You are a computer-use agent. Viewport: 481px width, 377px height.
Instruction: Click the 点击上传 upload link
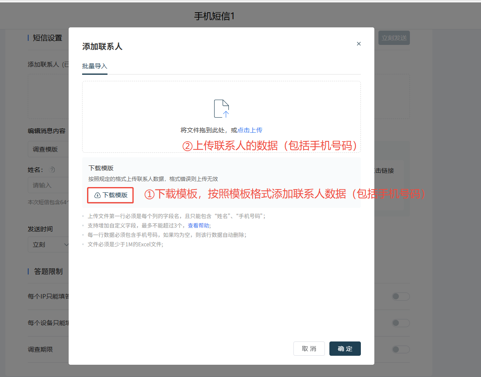(250, 130)
